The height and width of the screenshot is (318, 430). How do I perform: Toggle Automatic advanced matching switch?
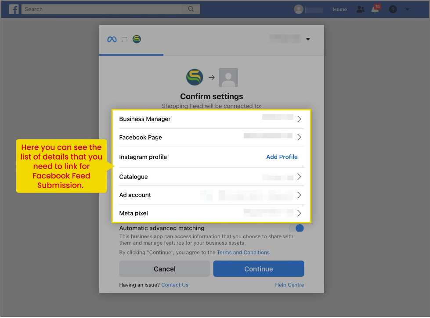296,228
